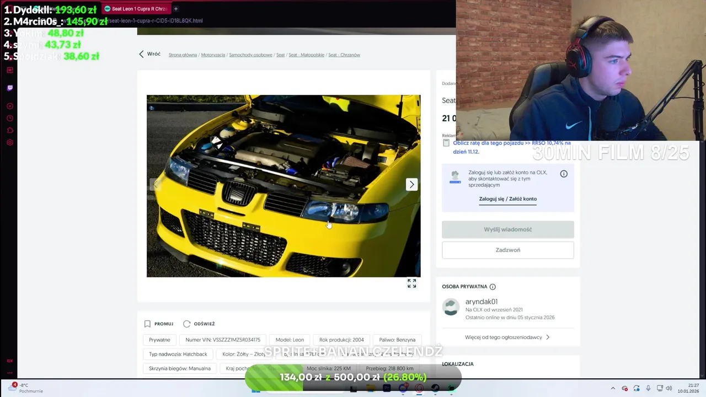Open the extensions cube icon in sidebar
The image size is (706, 397).
[x=10, y=130]
